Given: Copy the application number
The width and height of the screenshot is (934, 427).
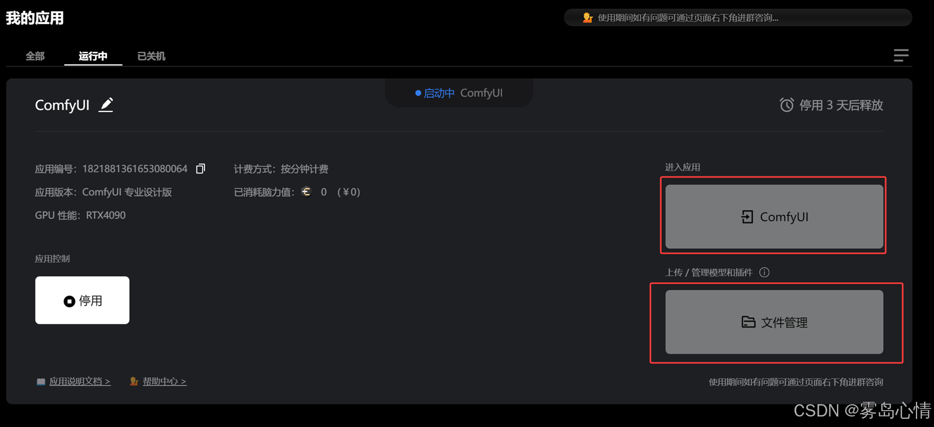Looking at the screenshot, I should coord(200,169).
